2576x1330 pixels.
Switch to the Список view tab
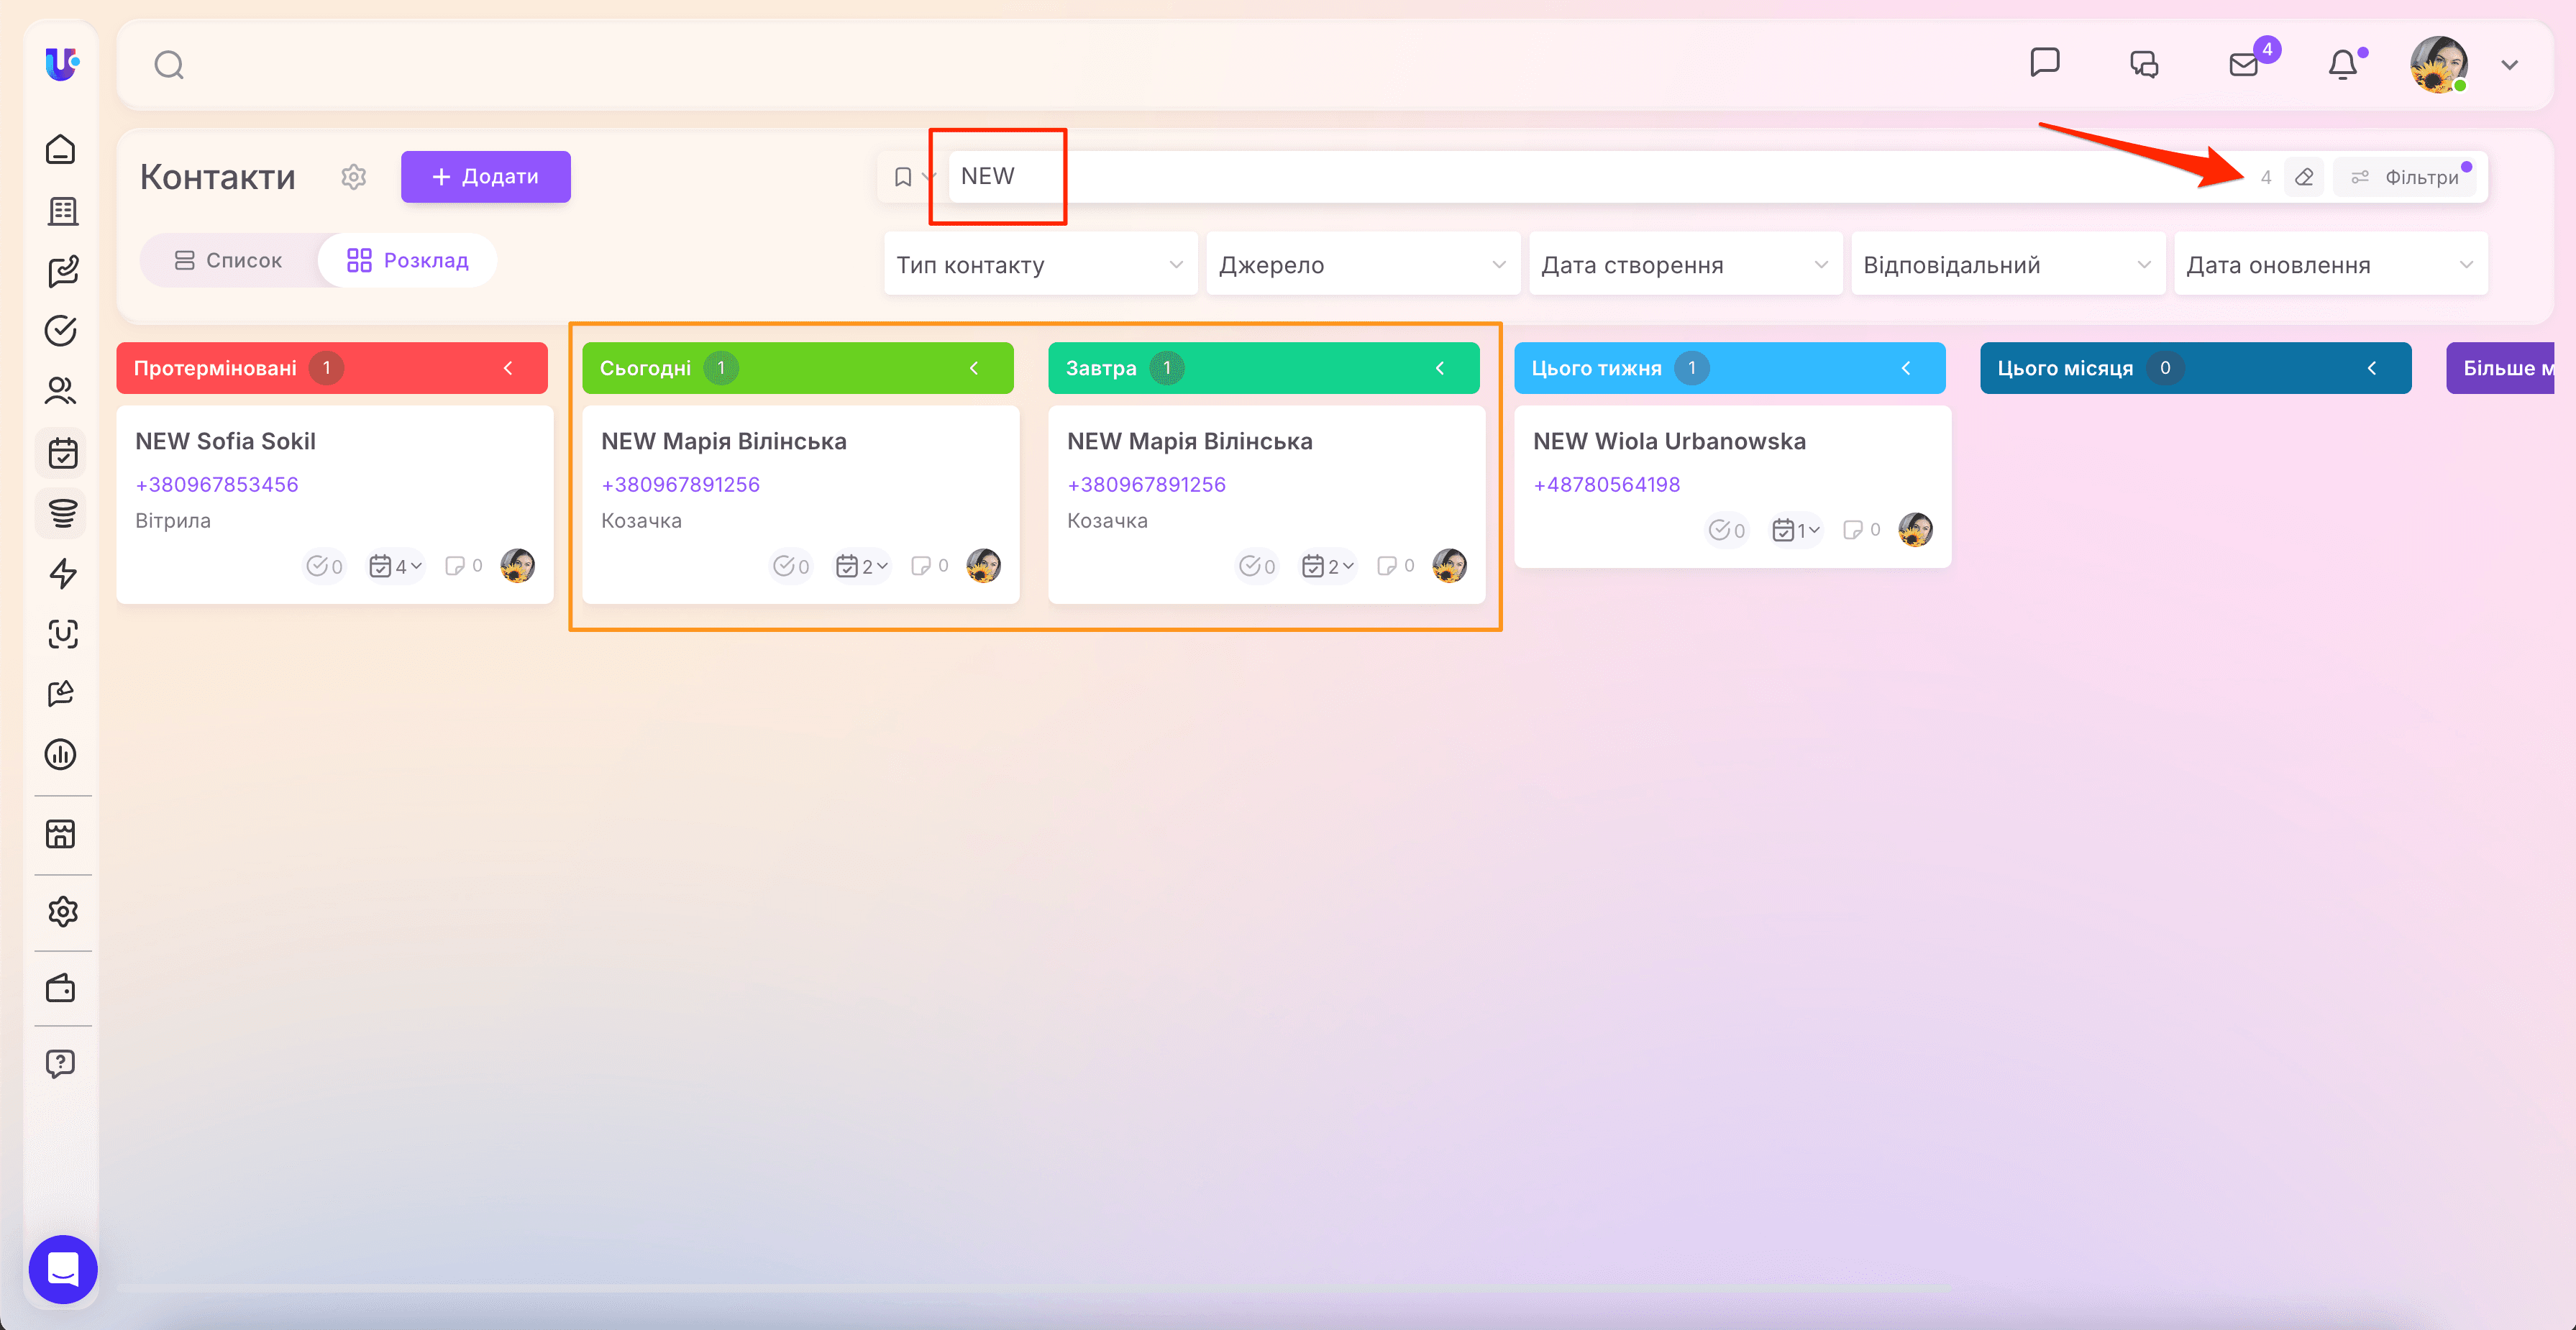coord(229,260)
